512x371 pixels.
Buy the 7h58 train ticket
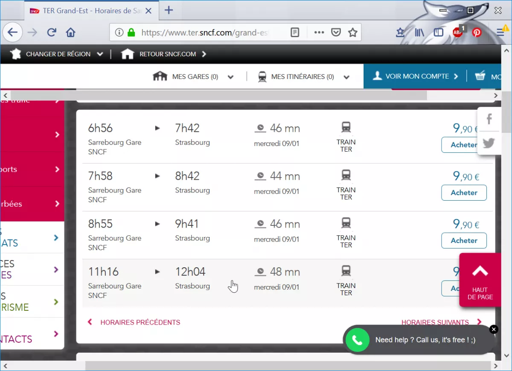coord(464,193)
